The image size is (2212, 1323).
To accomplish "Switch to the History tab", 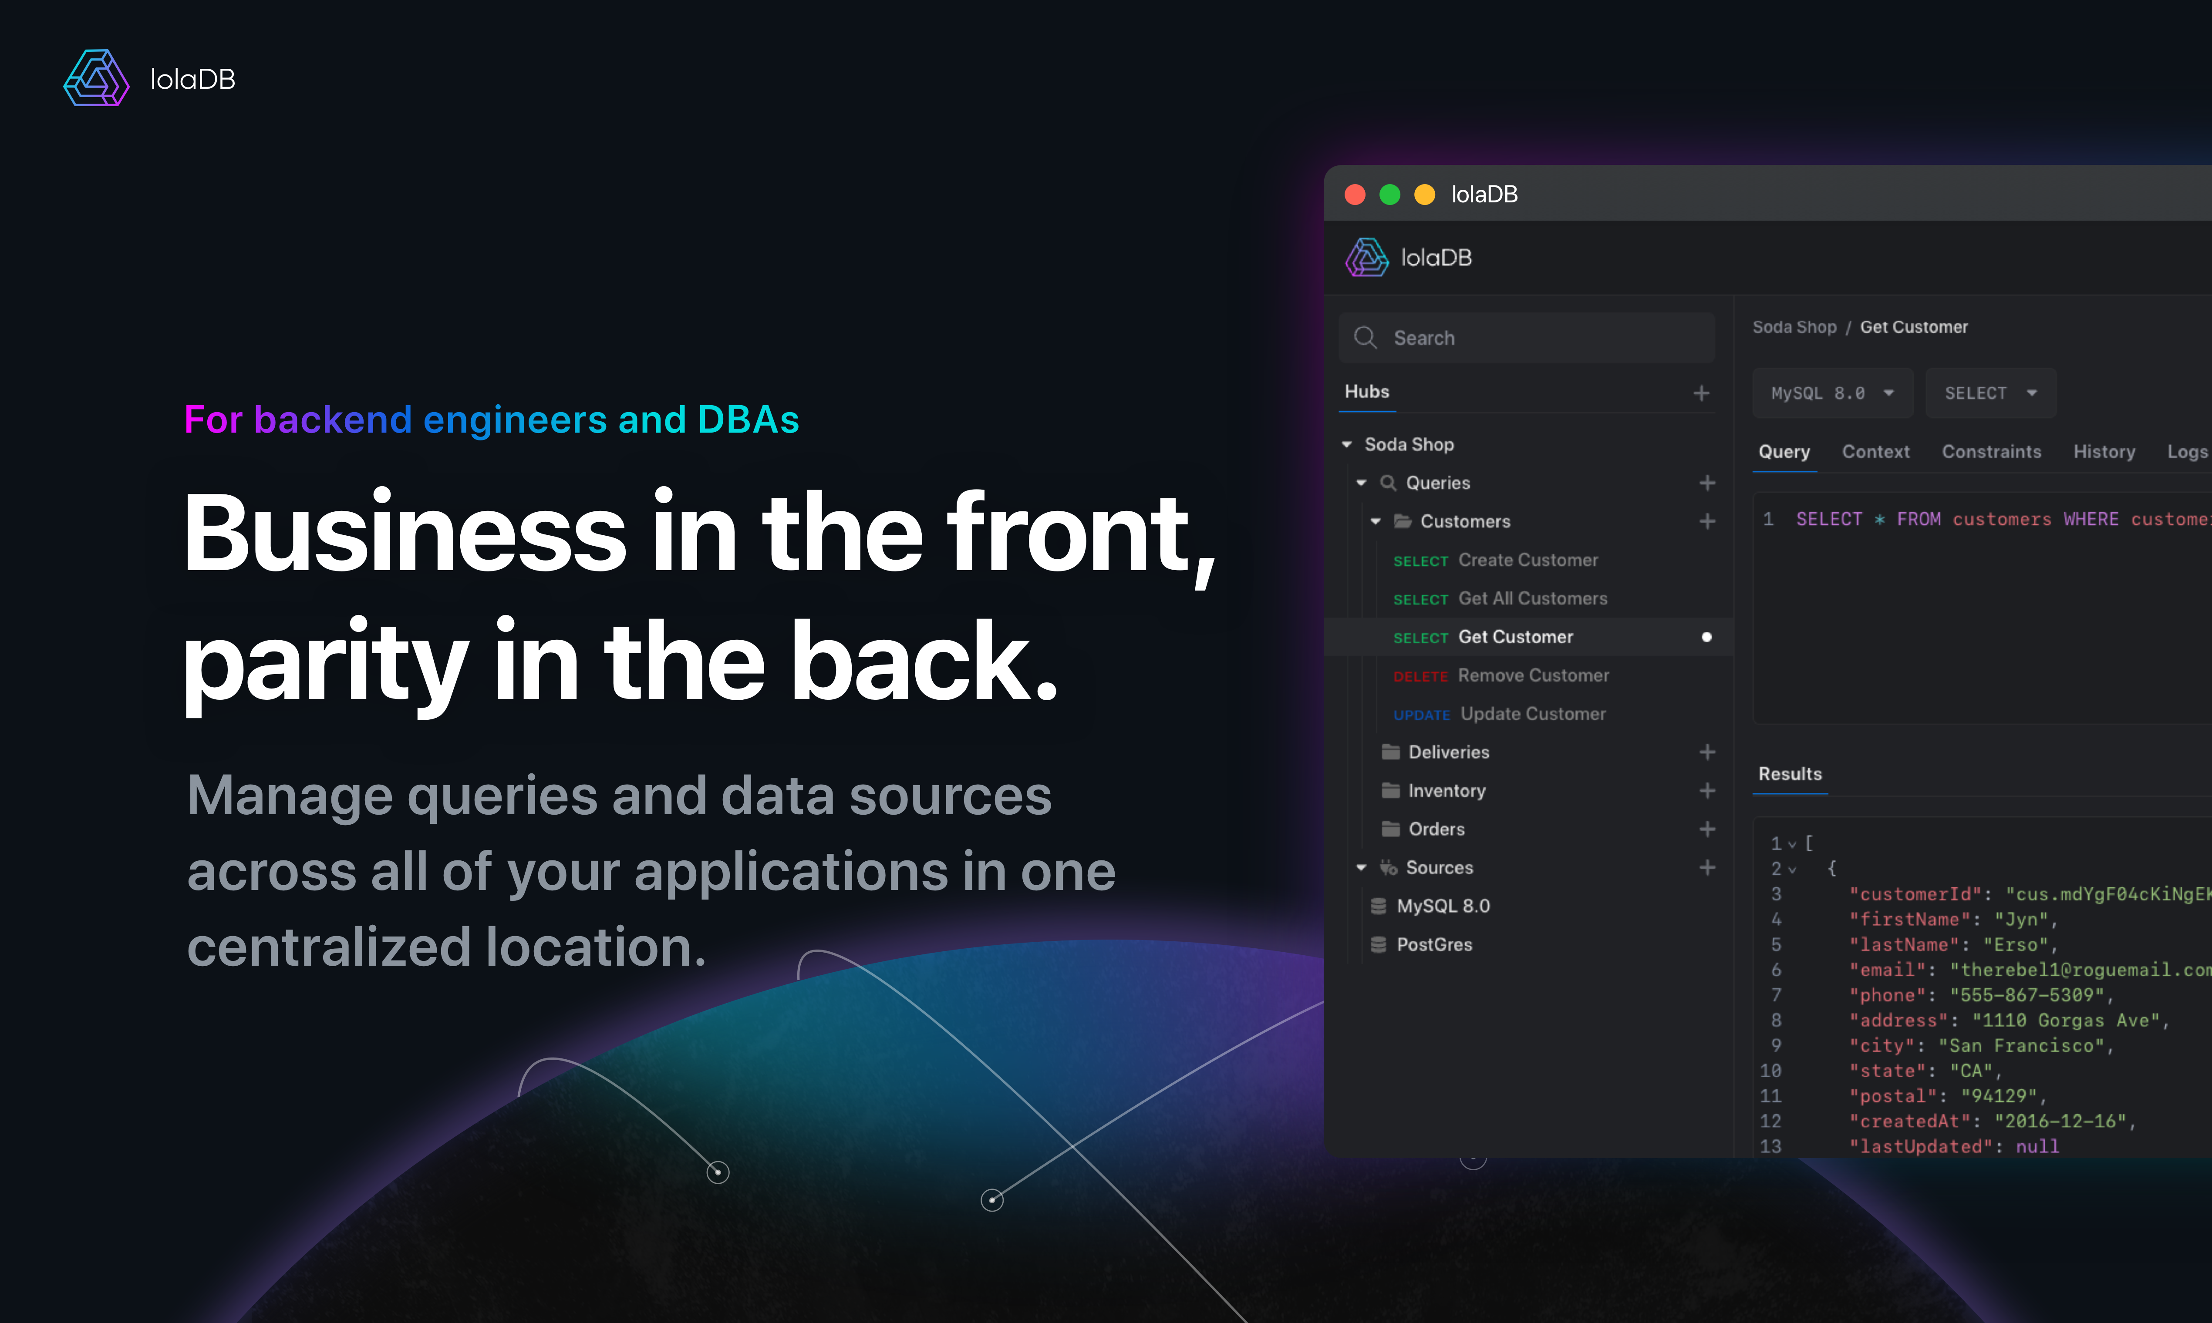I will point(2104,452).
